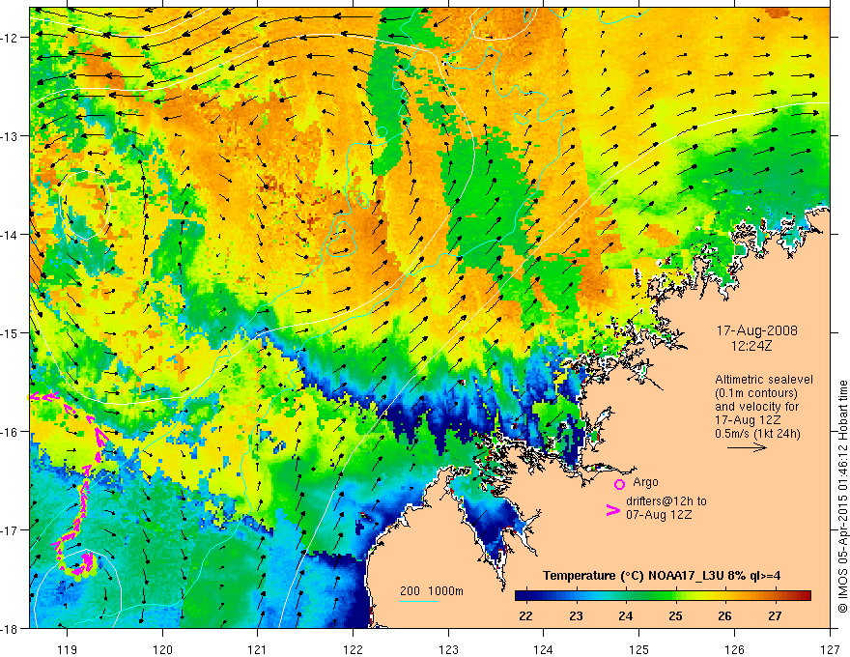The height and width of the screenshot is (657, 850).
Task: Click the 'Argo' legend label
Action: point(645,482)
